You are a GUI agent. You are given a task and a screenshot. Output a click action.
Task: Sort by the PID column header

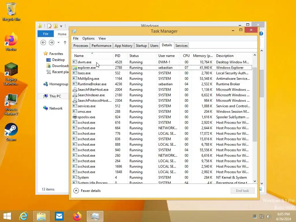(121, 56)
